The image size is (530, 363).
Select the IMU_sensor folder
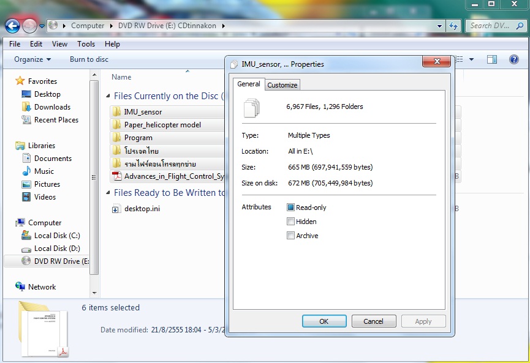[x=143, y=112]
